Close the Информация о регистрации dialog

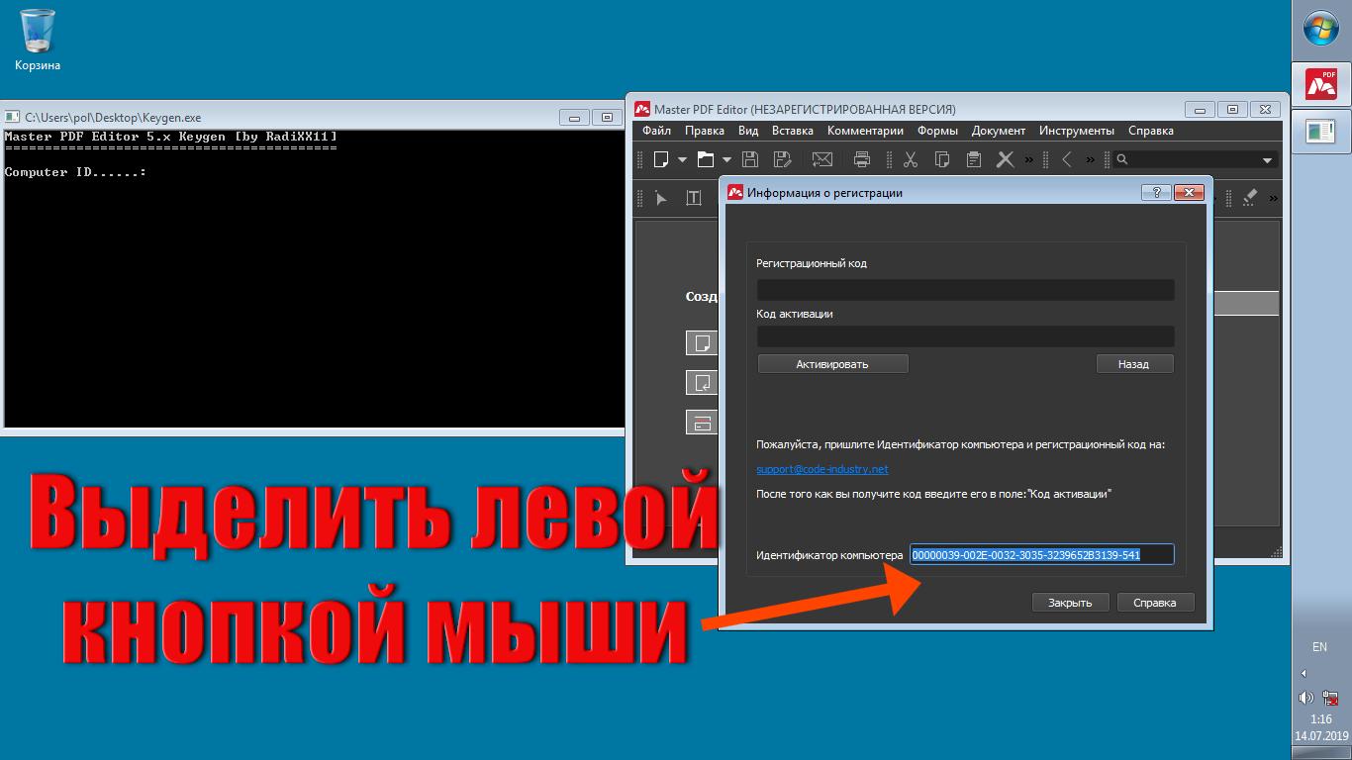(x=1188, y=193)
